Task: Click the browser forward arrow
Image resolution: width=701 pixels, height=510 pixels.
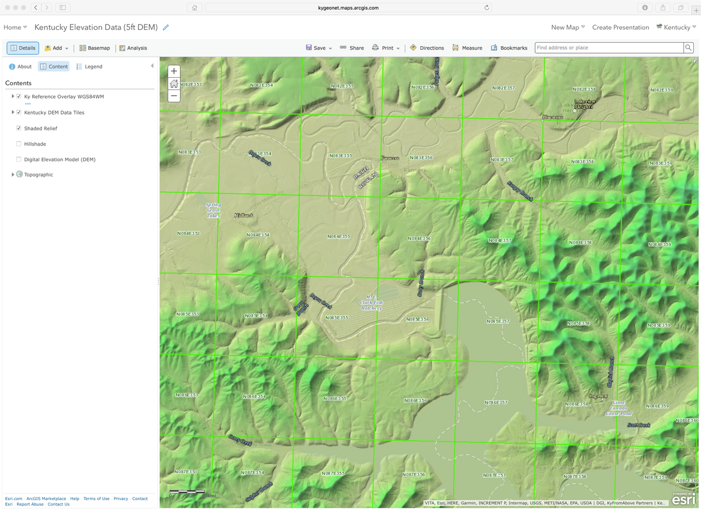Action: point(47,8)
